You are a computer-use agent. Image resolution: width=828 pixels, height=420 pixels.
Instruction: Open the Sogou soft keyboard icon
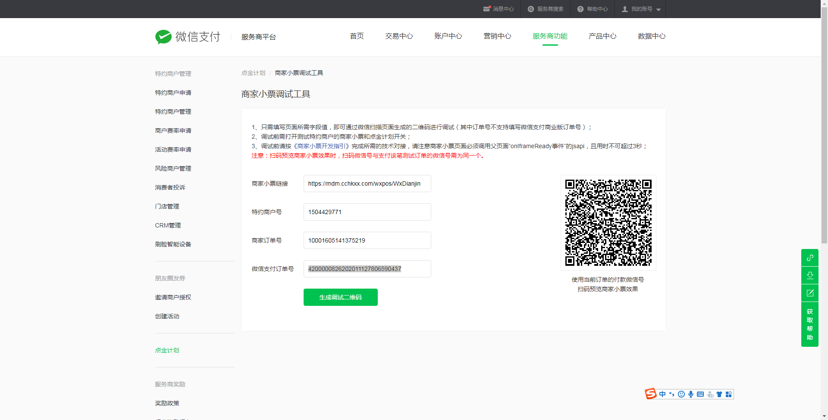click(700, 394)
